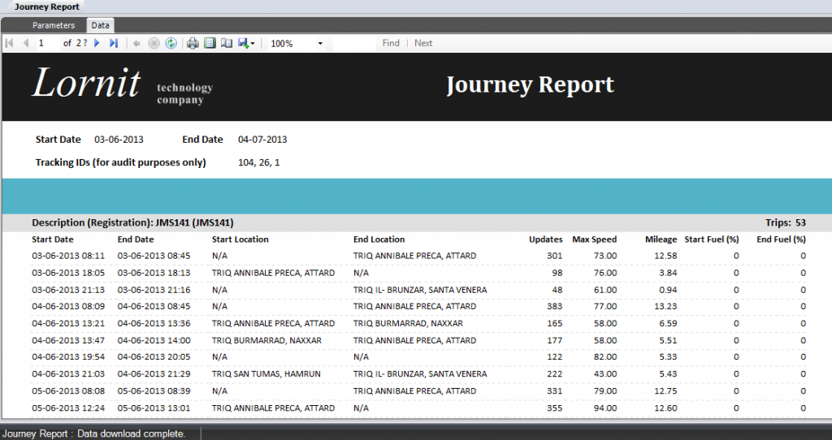Go to the previous report page
The height and width of the screenshot is (440, 832).
25,43
